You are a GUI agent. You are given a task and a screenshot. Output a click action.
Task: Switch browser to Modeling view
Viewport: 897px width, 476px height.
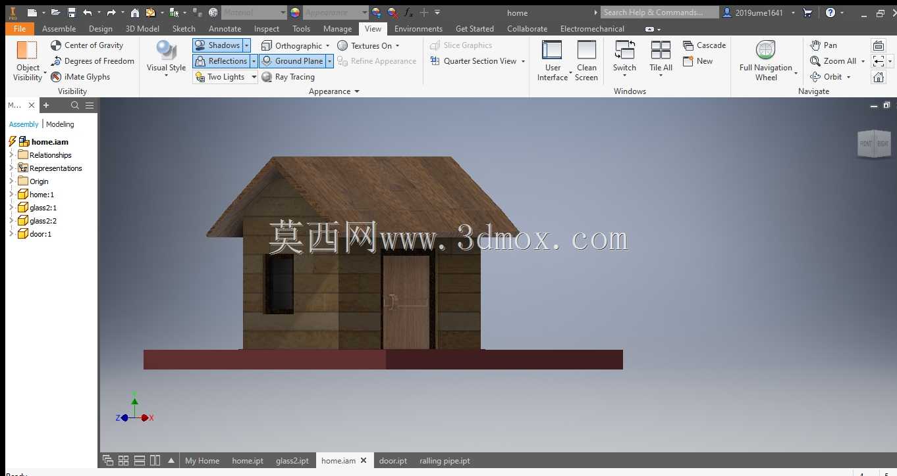pyautogui.click(x=60, y=124)
